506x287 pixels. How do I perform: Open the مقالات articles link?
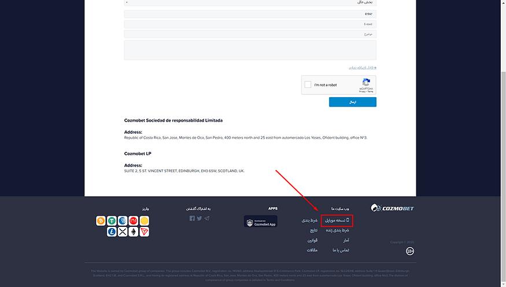(x=312, y=250)
